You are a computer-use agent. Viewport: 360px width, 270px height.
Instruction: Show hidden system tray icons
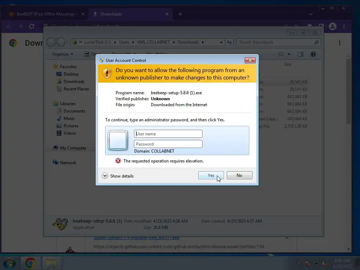coord(299,264)
